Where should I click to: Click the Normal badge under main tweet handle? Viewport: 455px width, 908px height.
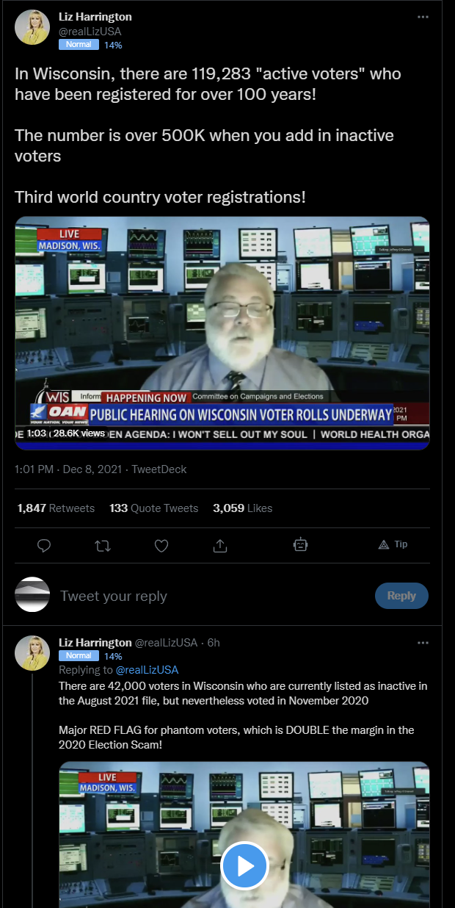79,44
